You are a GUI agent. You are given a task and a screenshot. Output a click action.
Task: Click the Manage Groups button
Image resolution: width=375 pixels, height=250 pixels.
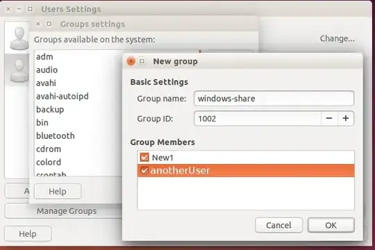point(67,211)
